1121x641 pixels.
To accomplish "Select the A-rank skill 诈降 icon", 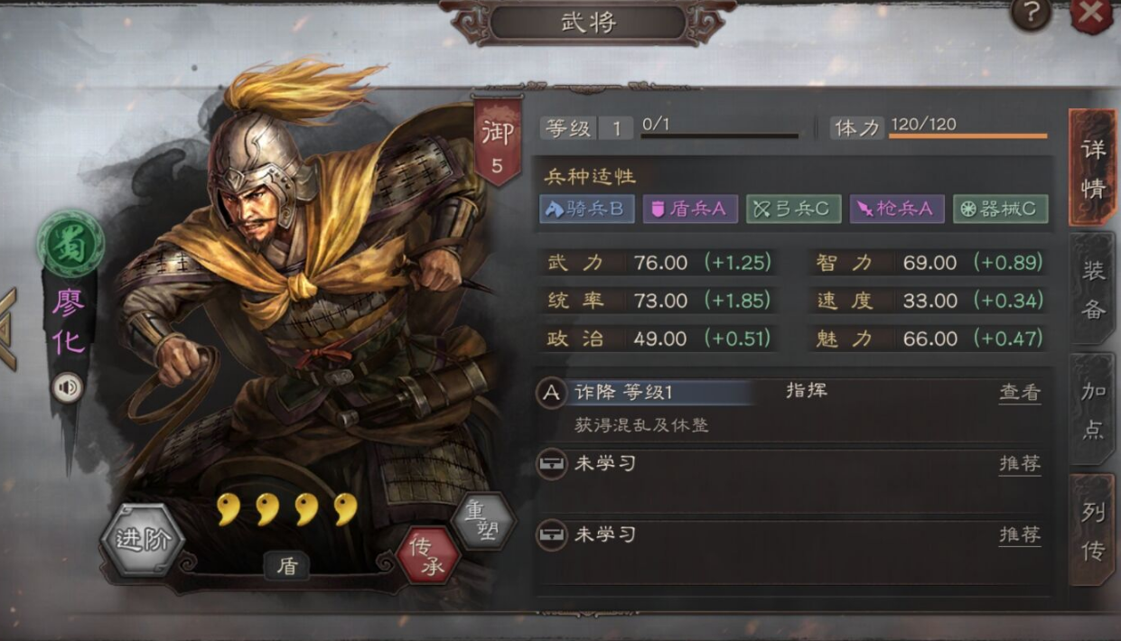I will (550, 394).
